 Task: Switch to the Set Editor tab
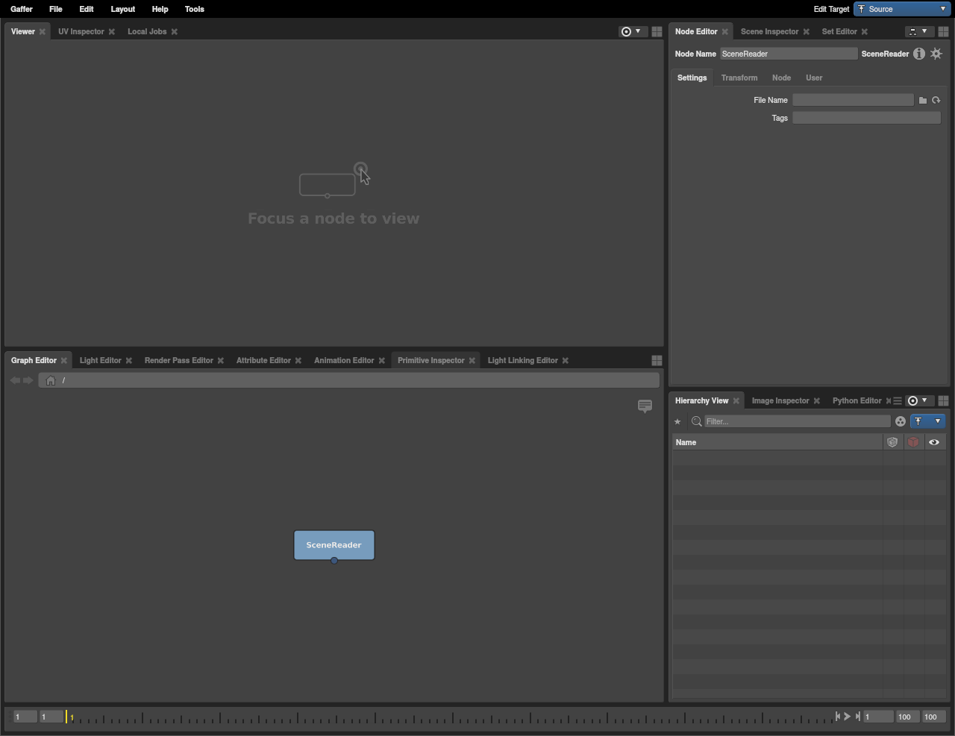[x=839, y=31]
